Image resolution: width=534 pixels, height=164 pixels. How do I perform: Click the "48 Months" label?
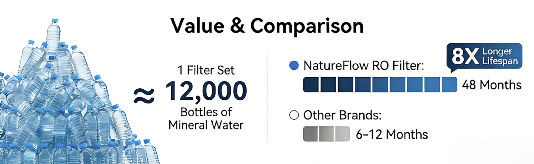[x=492, y=85]
